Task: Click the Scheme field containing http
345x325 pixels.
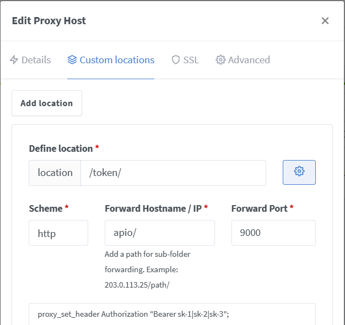Action: 58,233
